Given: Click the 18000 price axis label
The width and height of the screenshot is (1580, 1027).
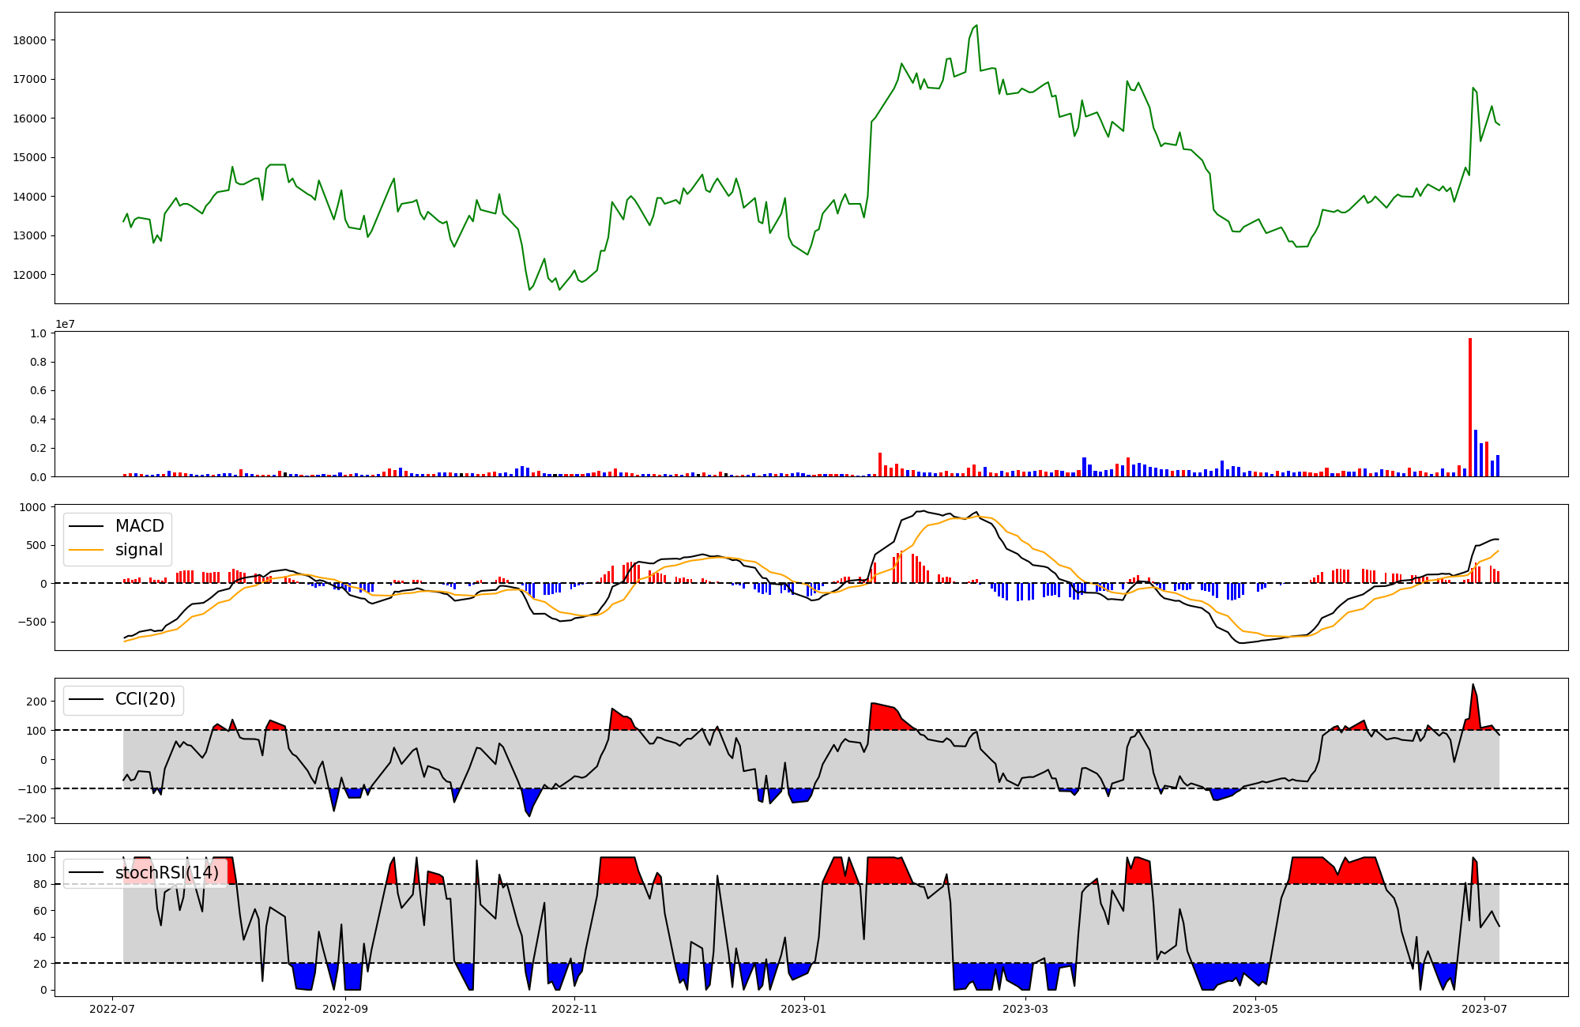Looking at the screenshot, I should [30, 40].
